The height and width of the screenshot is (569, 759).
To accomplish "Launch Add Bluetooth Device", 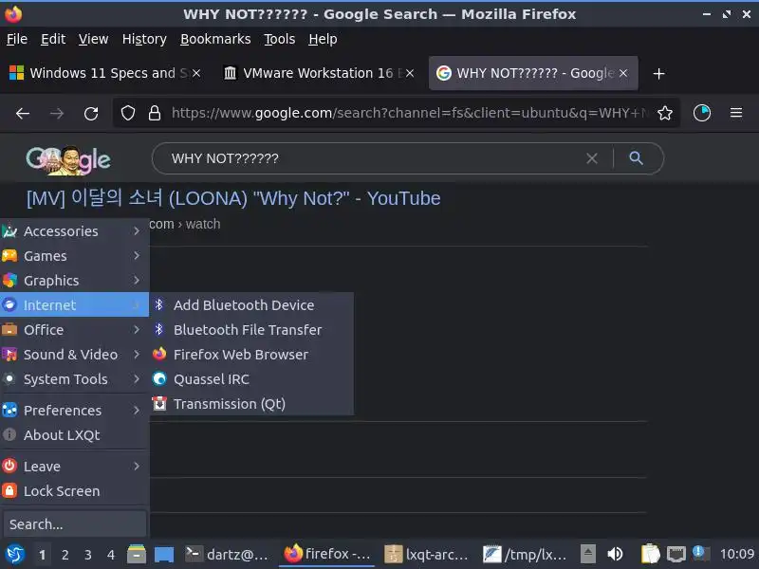I will pyautogui.click(x=251, y=305).
